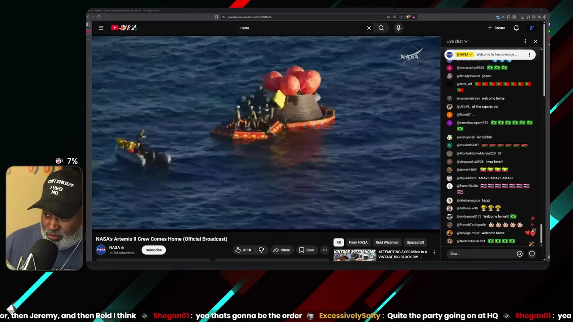The height and width of the screenshot is (322, 573).
Task: Open the account avatar menu
Action: (x=531, y=28)
